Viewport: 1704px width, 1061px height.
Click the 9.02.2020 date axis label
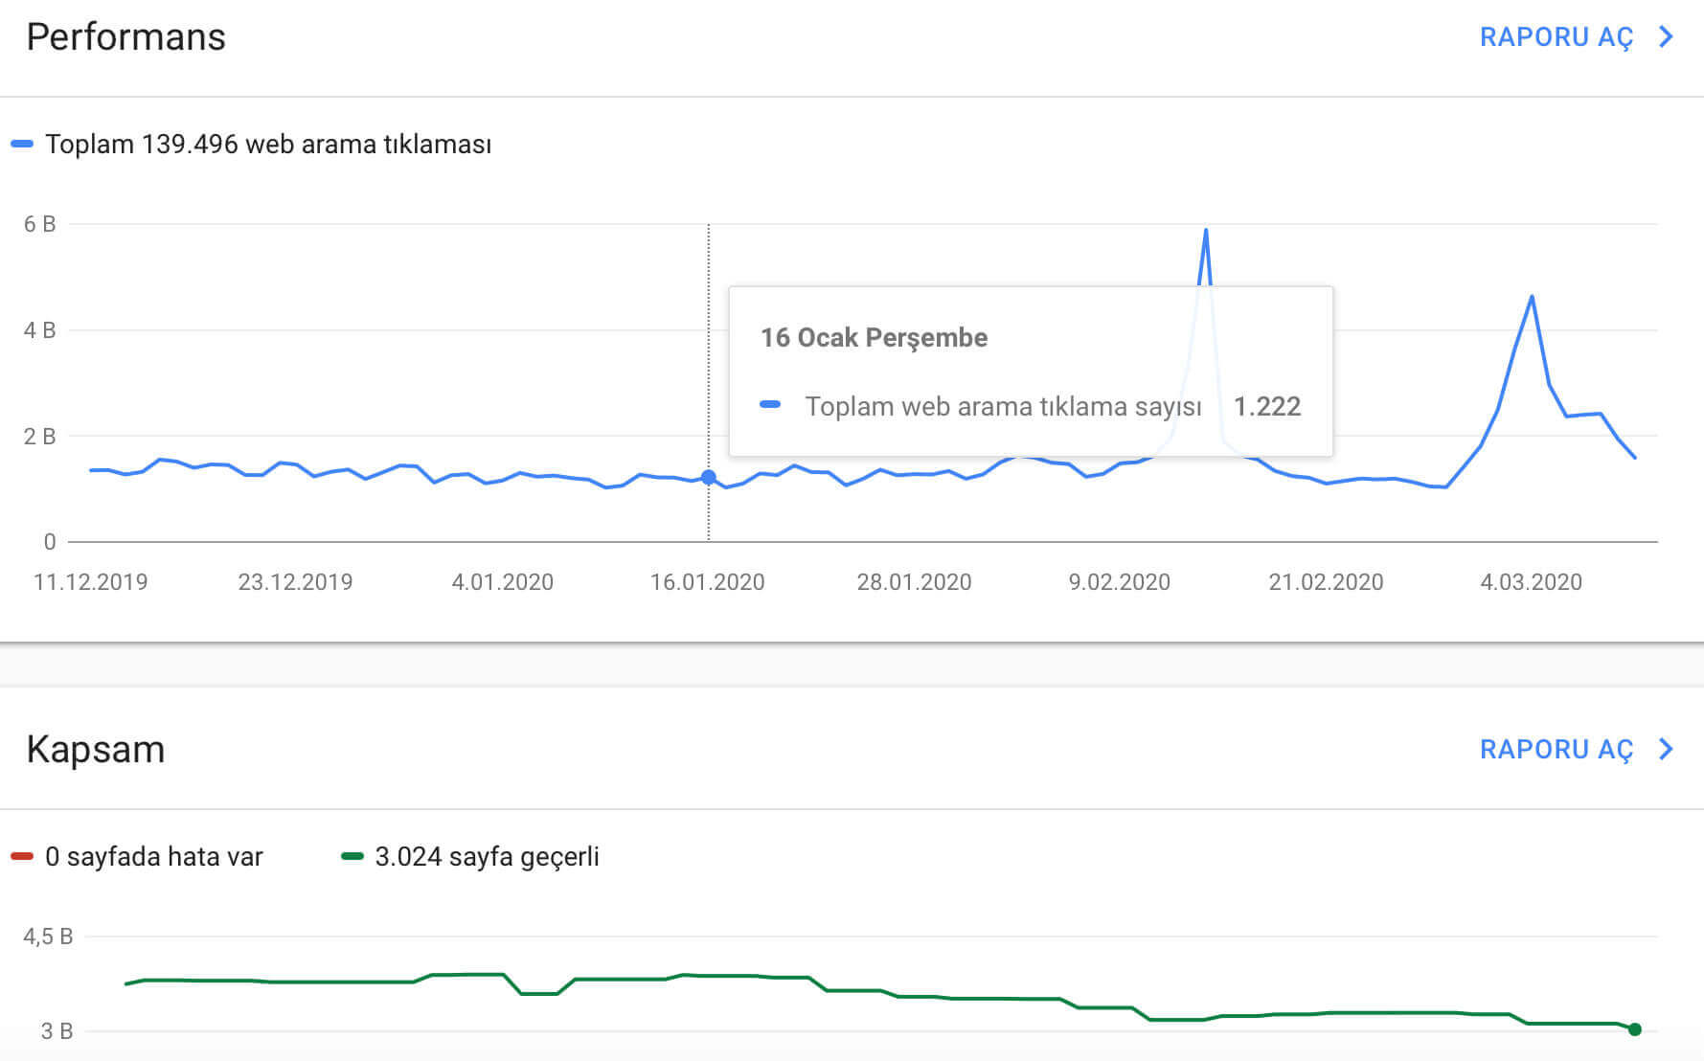click(x=1120, y=581)
